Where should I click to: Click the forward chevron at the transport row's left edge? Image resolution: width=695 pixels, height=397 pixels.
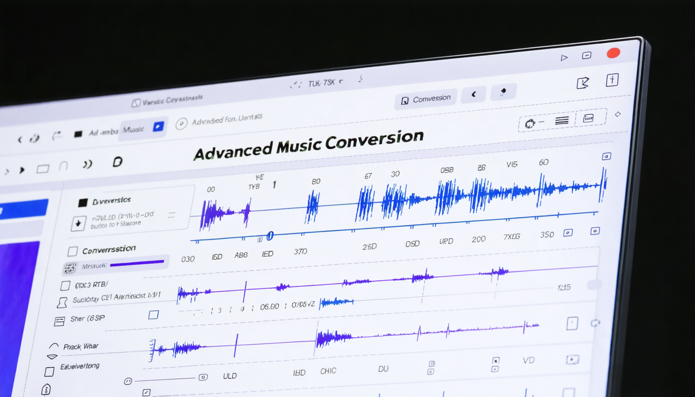7,171
